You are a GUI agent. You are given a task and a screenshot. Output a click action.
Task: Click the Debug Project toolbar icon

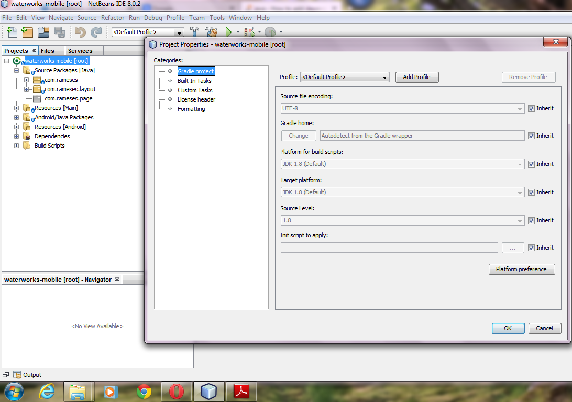pos(248,32)
